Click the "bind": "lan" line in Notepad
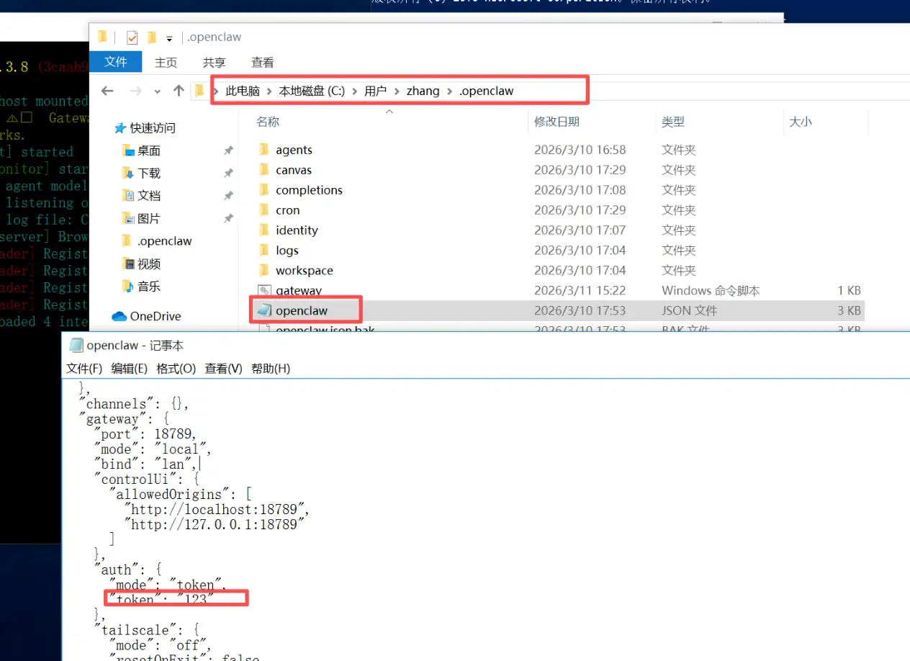The height and width of the screenshot is (661, 910). 145,464
